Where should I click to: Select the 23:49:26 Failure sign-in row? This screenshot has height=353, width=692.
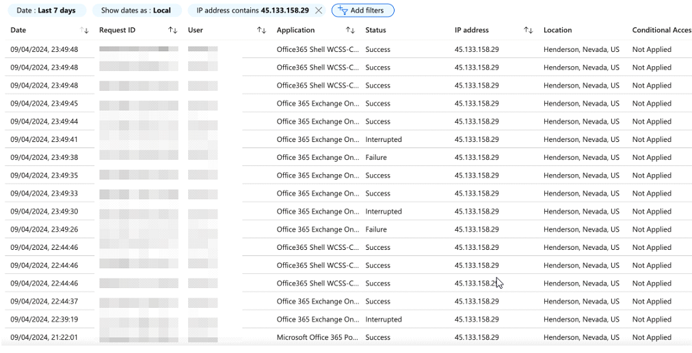(317, 230)
